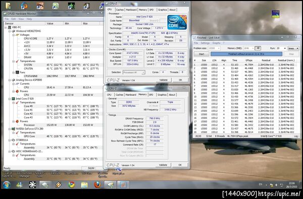Collapse the WDC WD6400AAKS node
Image resolution: width=303 pixels, height=199 pixels.
(x=9, y=151)
